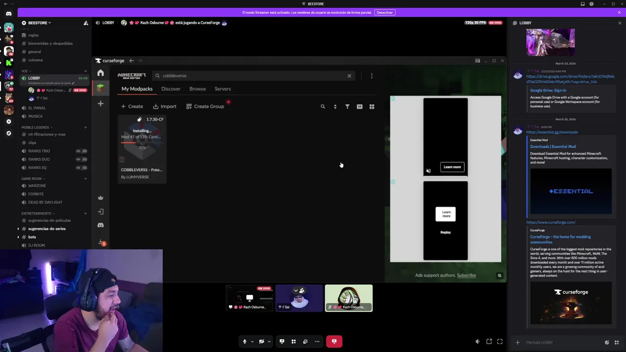Image resolution: width=626 pixels, height=352 pixels.
Task: Open the essential.gg/downloads link in chat
Action: (x=552, y=132)
